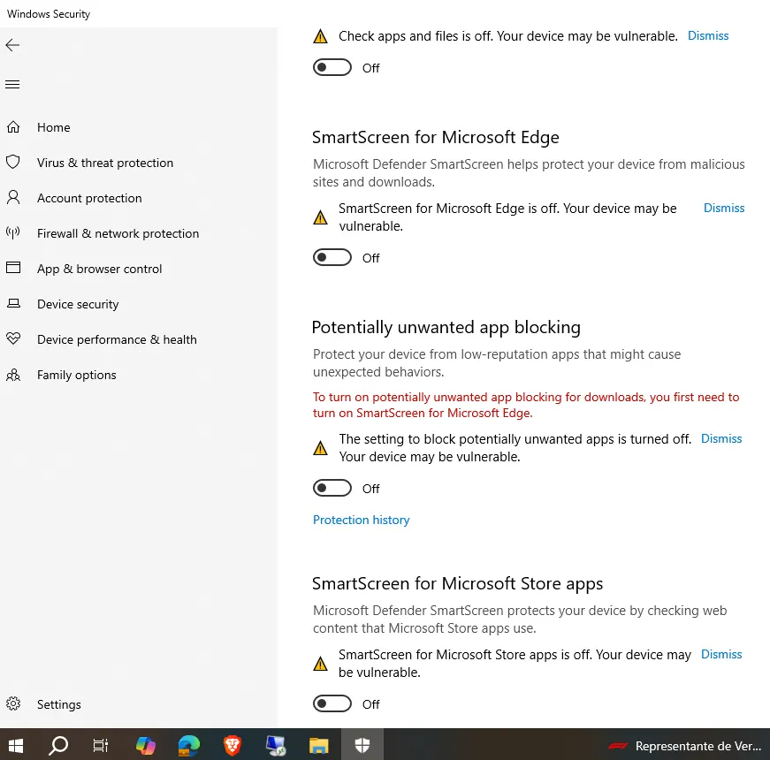Click Windows Security shield taskbar icon

362,746
